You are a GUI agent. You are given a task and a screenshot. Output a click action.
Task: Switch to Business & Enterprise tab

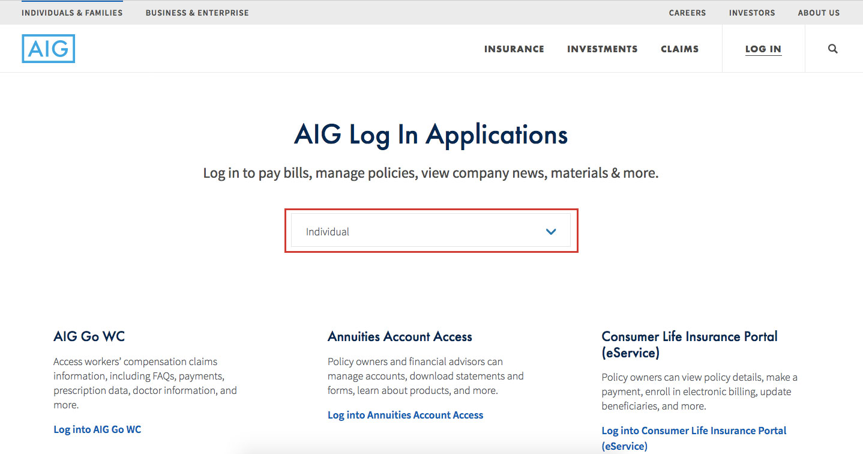pos(197,13)
